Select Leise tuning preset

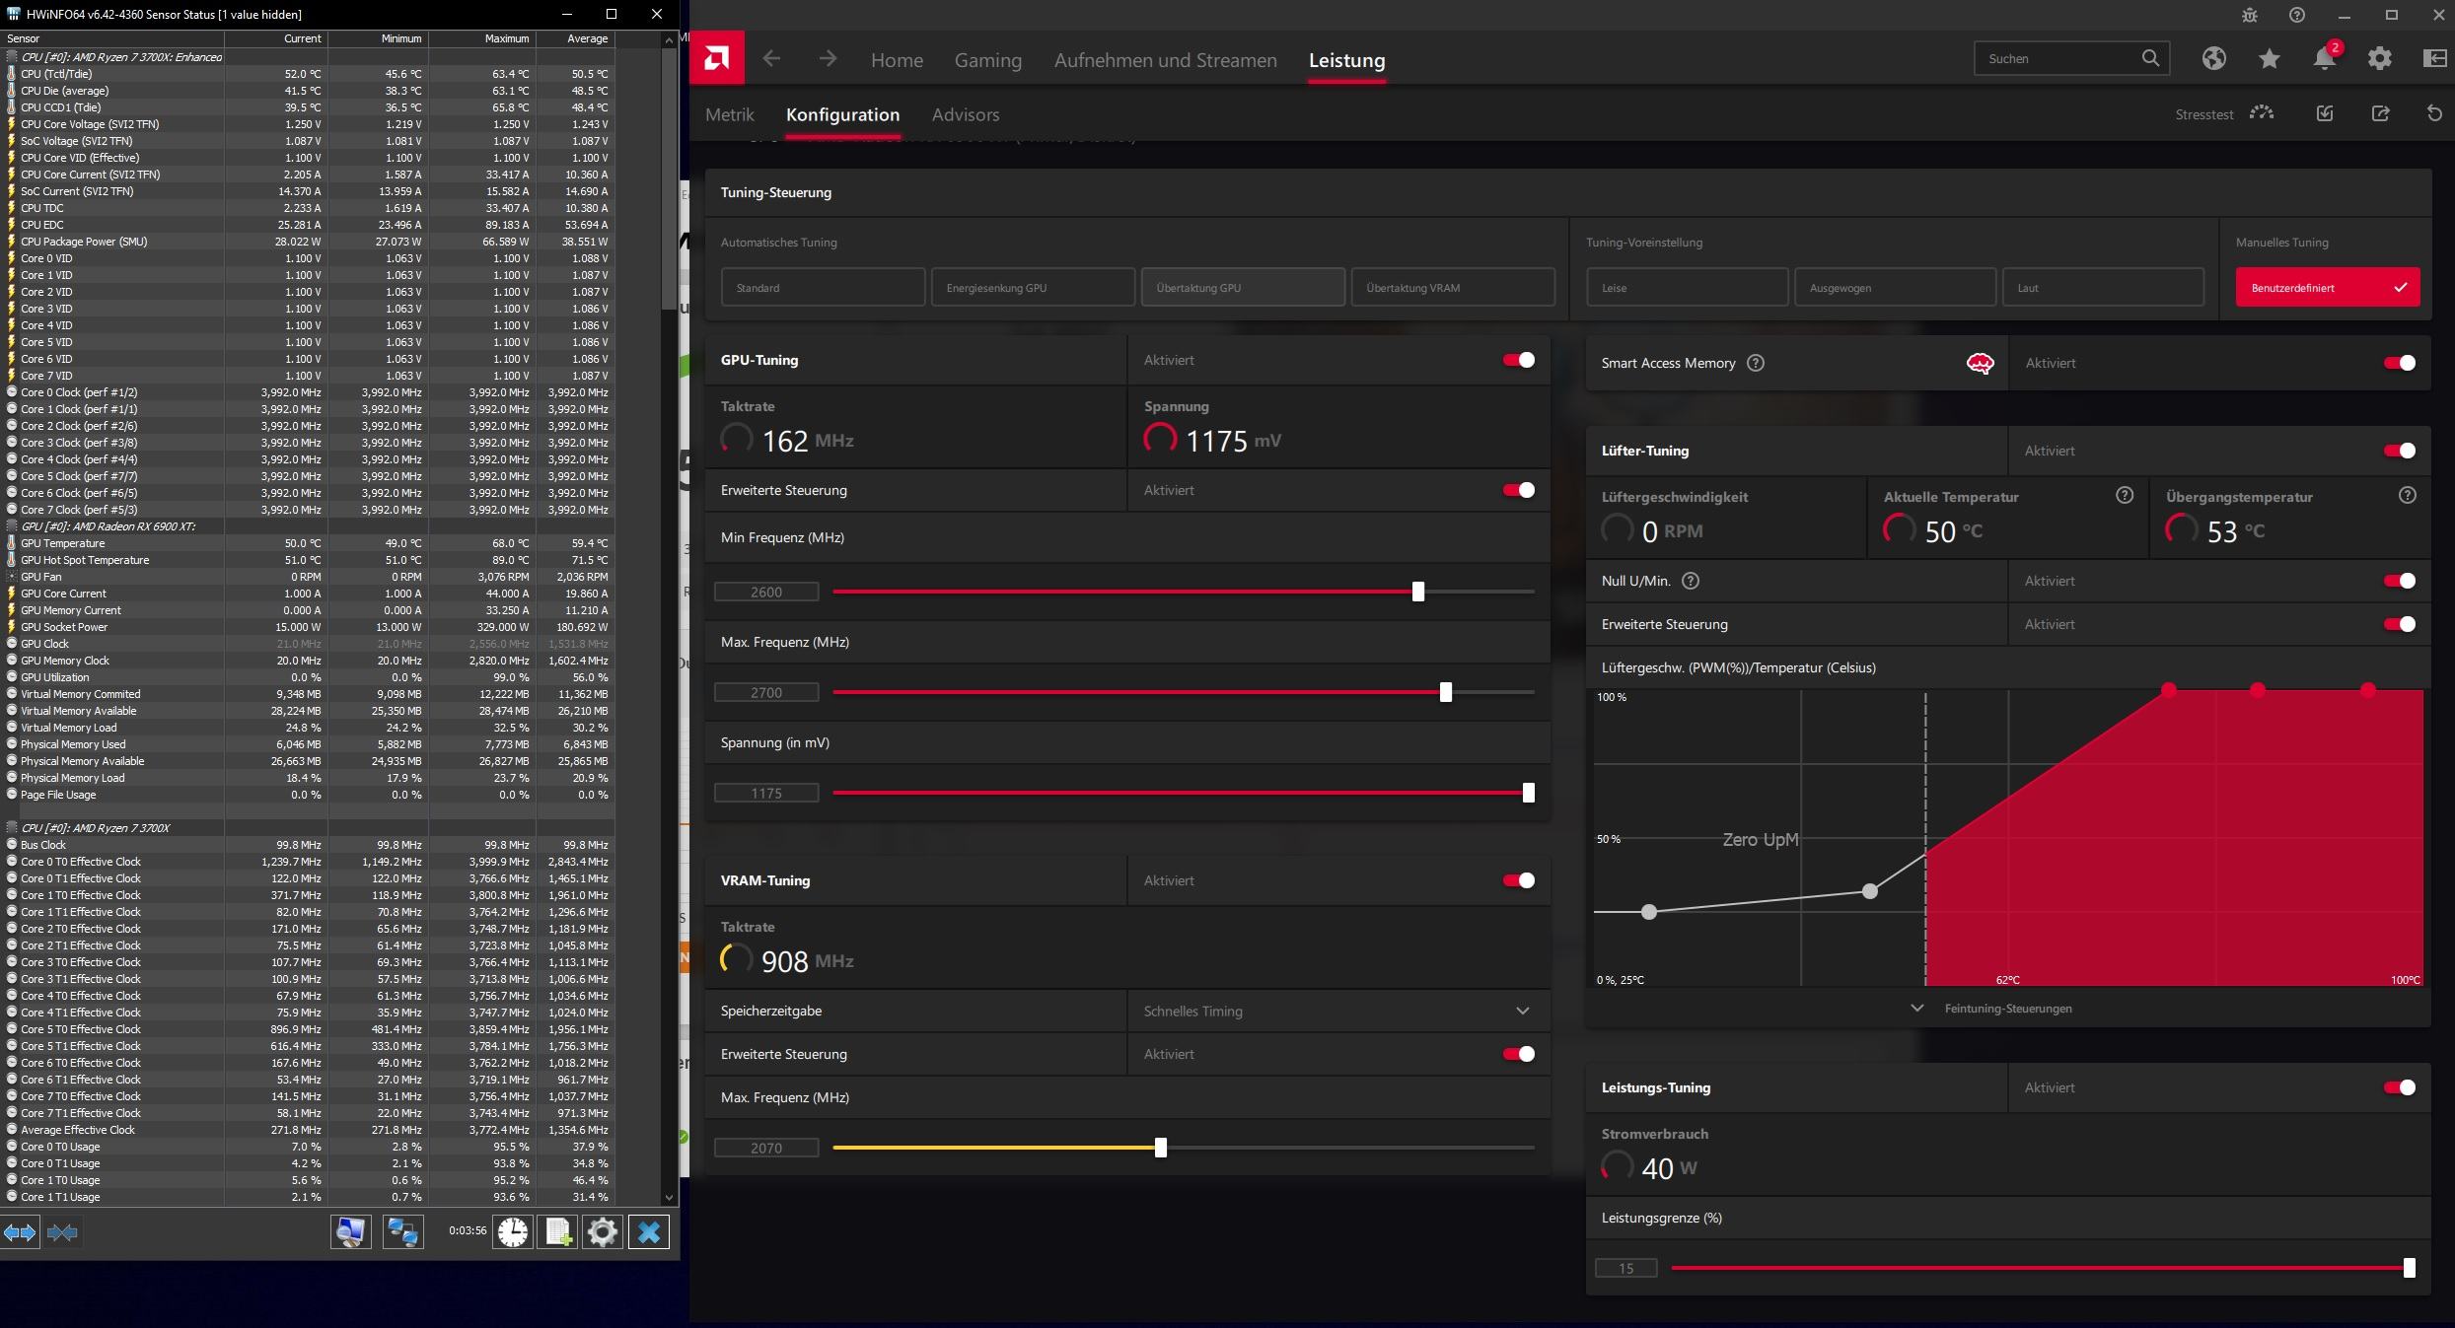point(1687,288)
